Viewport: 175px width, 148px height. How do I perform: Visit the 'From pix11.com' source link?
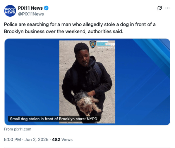click(18, 129)
